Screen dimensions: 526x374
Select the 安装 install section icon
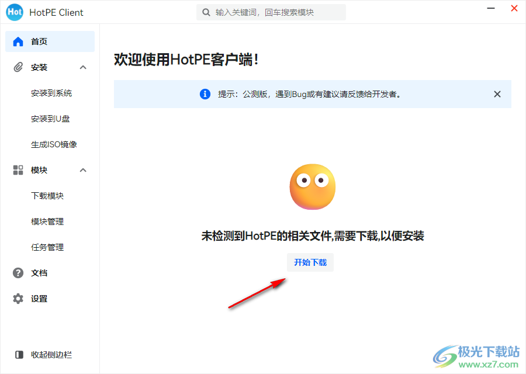[18, 67]
